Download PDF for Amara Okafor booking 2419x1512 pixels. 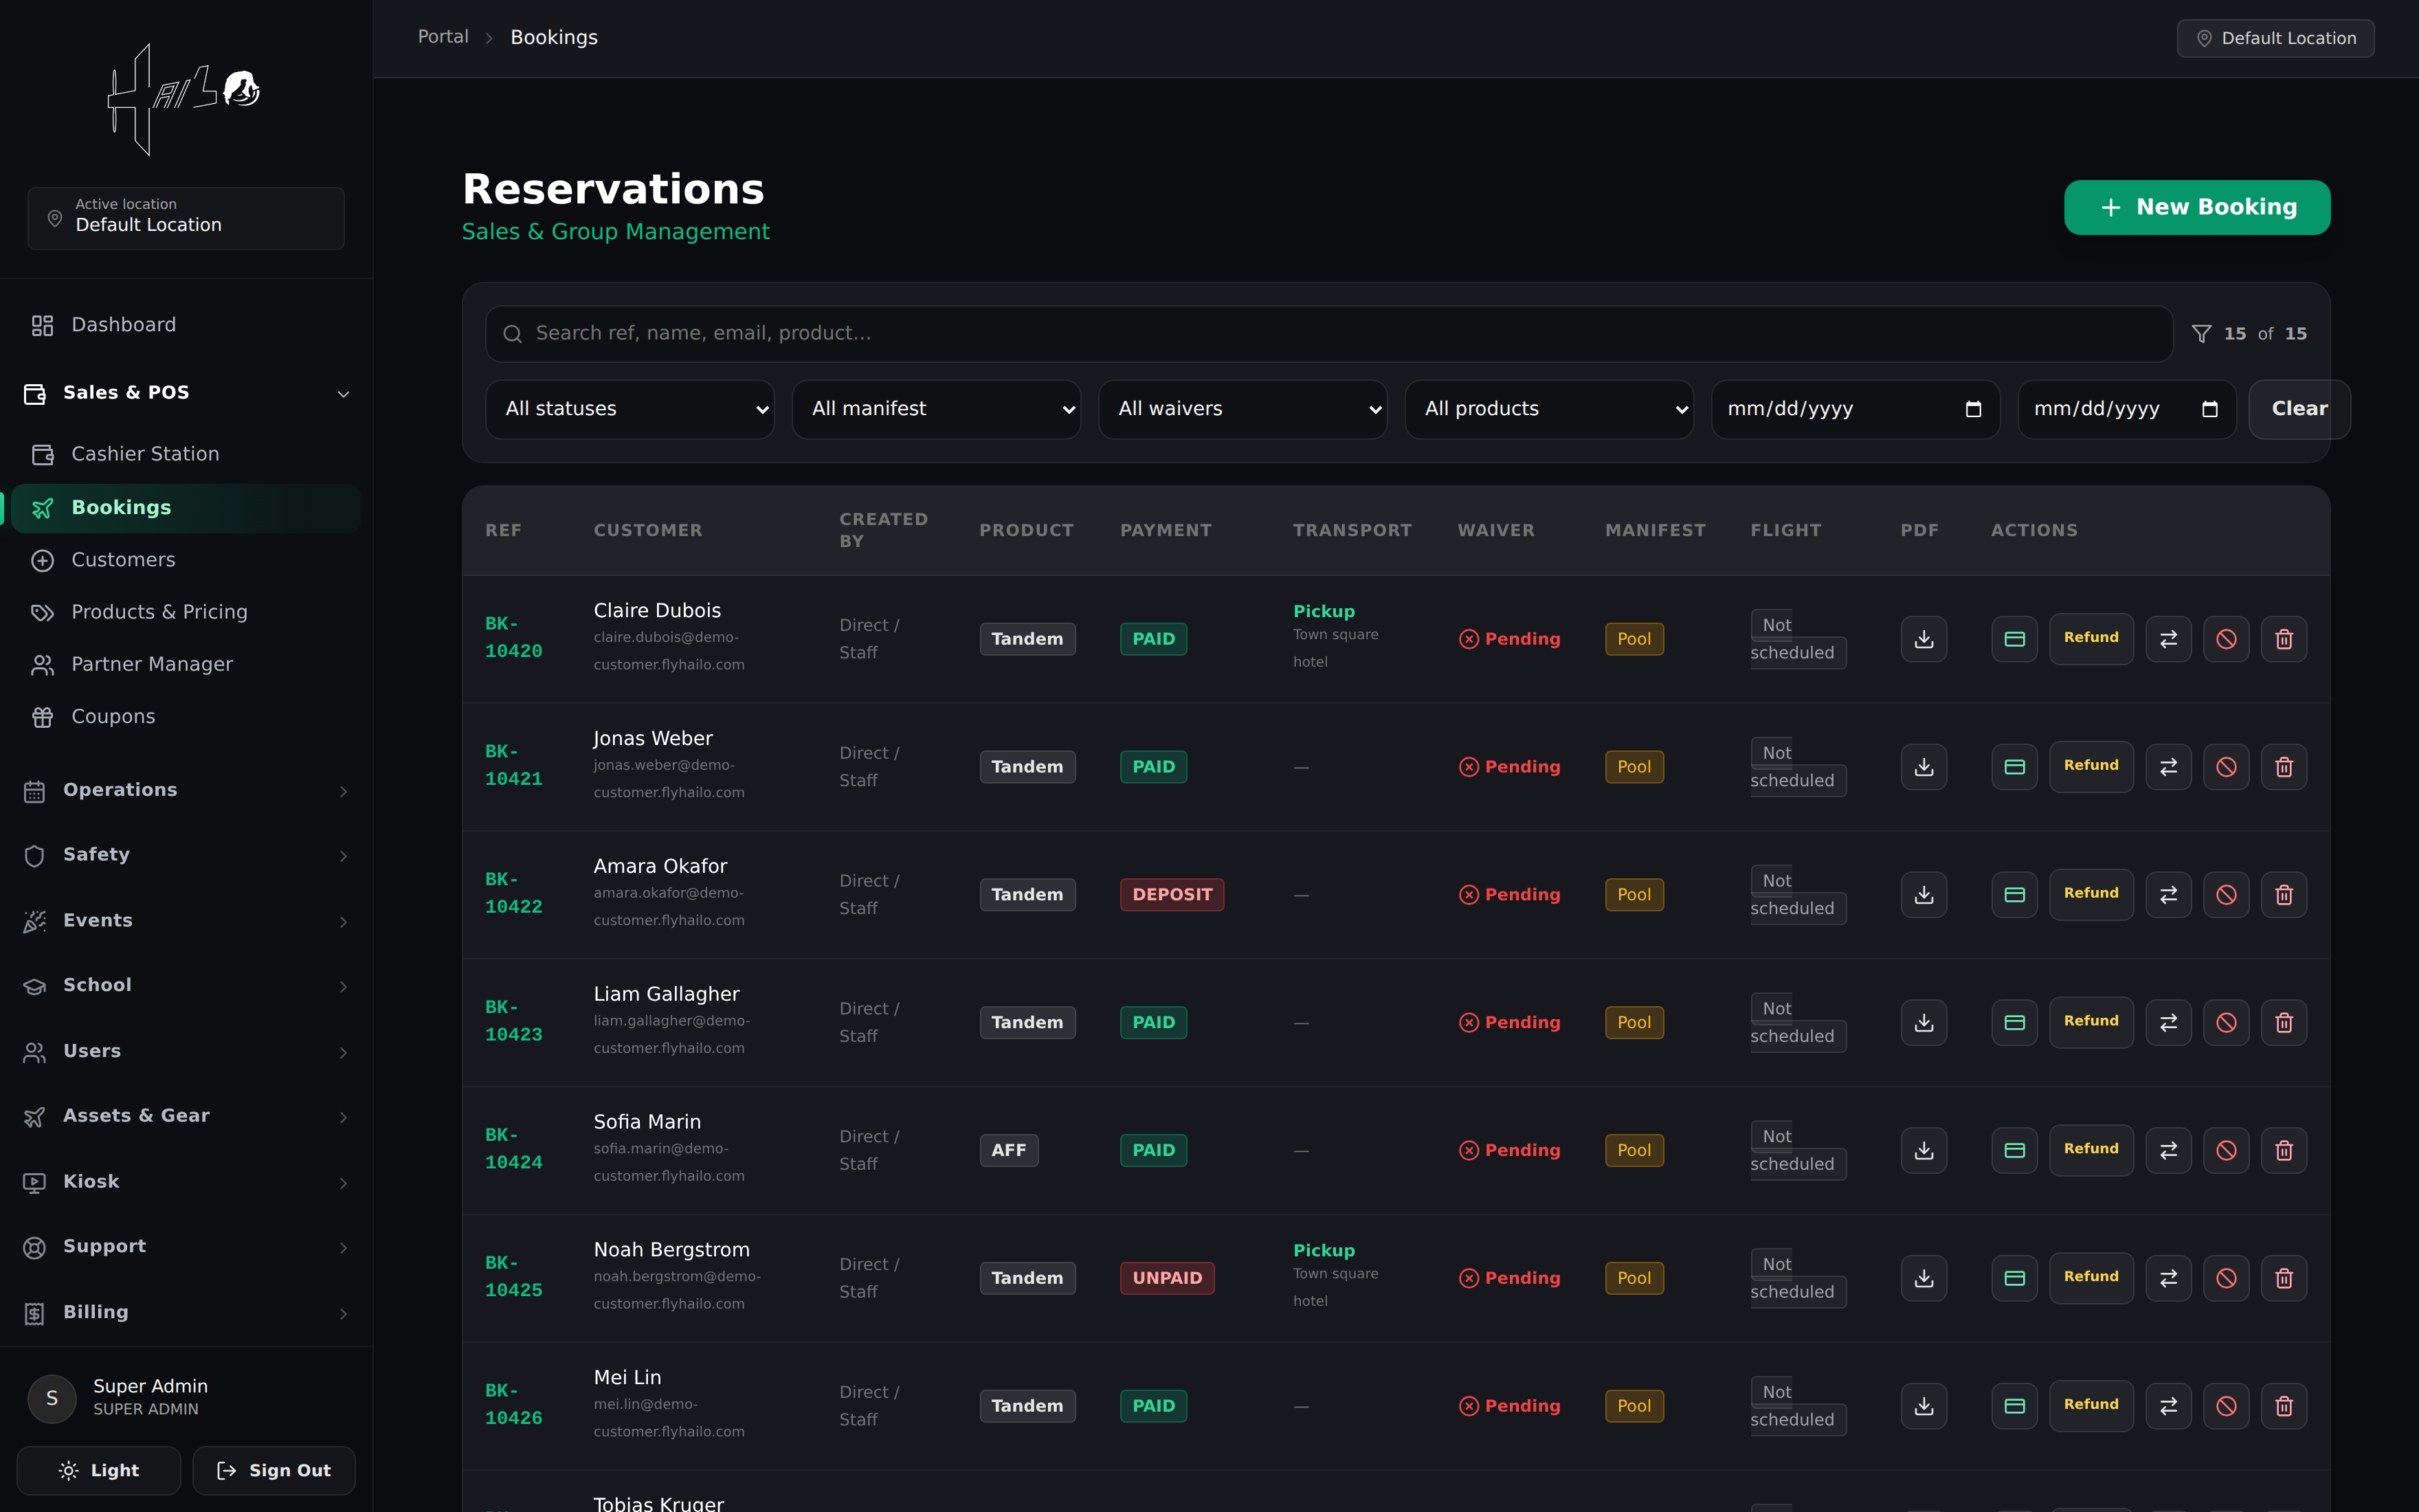pyautogui.click(x=1924, y=895)
